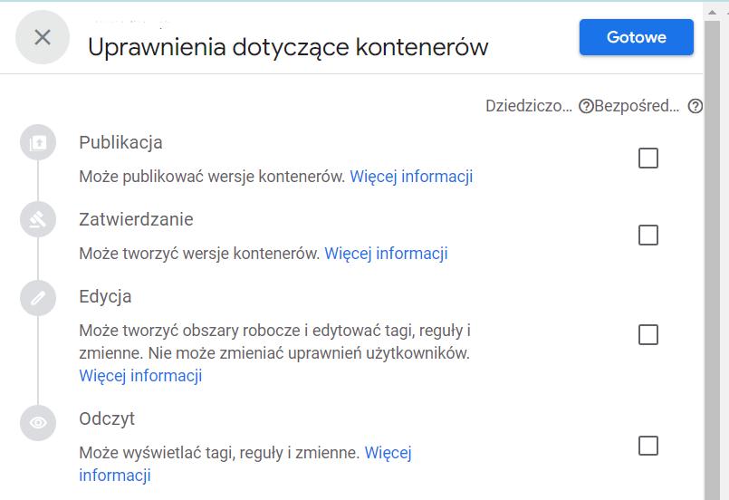This screenshot has height=500, width=729.
Task: Click the Edycja pencil icon
Action: (38, 298)
